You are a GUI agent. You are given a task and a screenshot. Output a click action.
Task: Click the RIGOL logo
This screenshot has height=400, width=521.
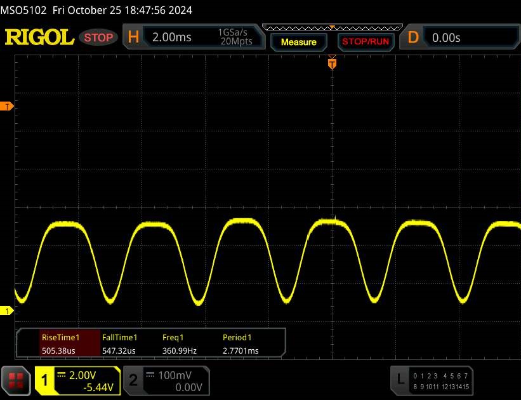click(39, 37)
